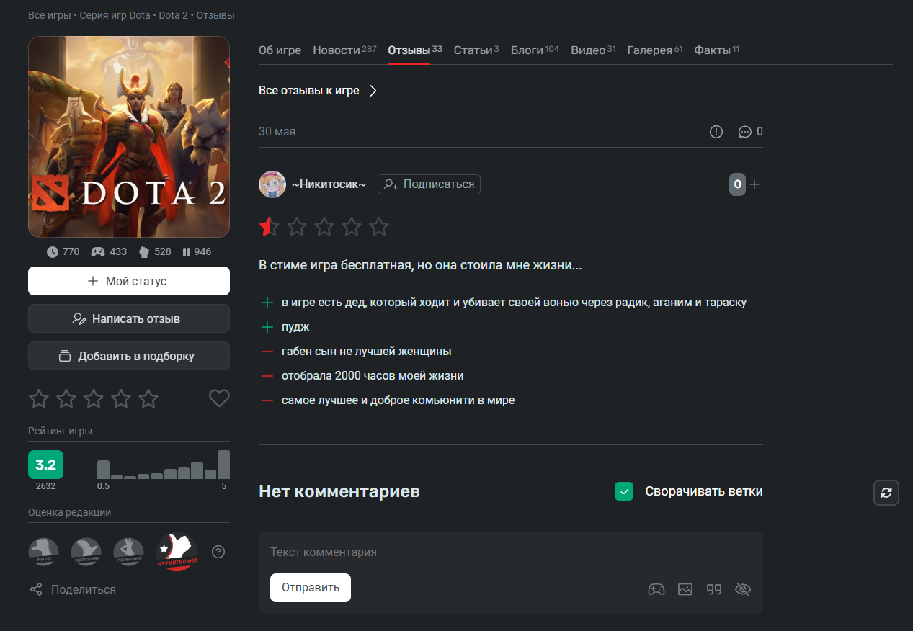The height and width of the screenshot is (631, 913).
Task: Click the 'мусор' editorial rating badge
Action: click(43, 552)
